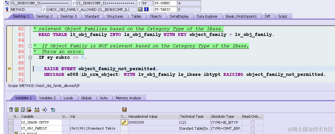This screenshot has width=335, height=134.
Task: Click the yellow square with blue arrow icon
Action: coord(45,109)
